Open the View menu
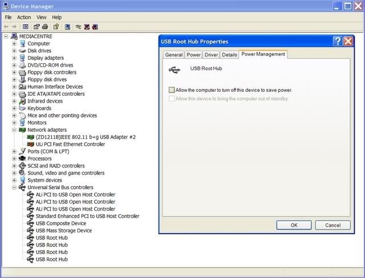Viewport: 365px width, 278px height. click(x=41, y=18)
